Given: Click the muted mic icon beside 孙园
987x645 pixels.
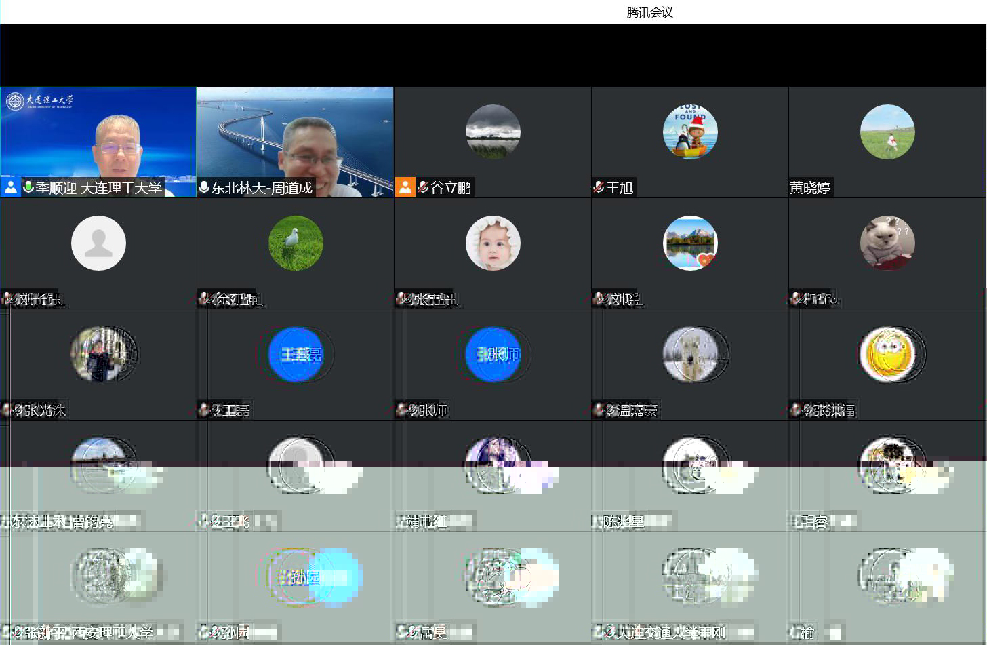Looking at the screenshot, I should point(215,632).
